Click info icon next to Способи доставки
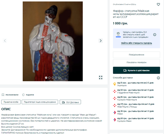164x134 pixels. point(158,78)
